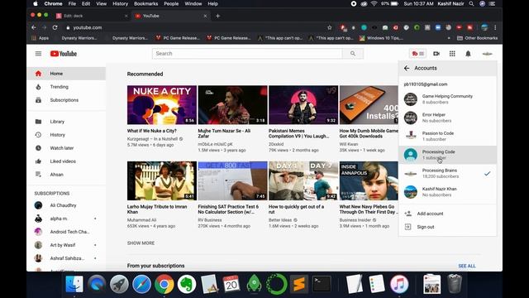Open Trending in sidebar
This screenshot has width=529, height=298.
click(x=66, y=87)
